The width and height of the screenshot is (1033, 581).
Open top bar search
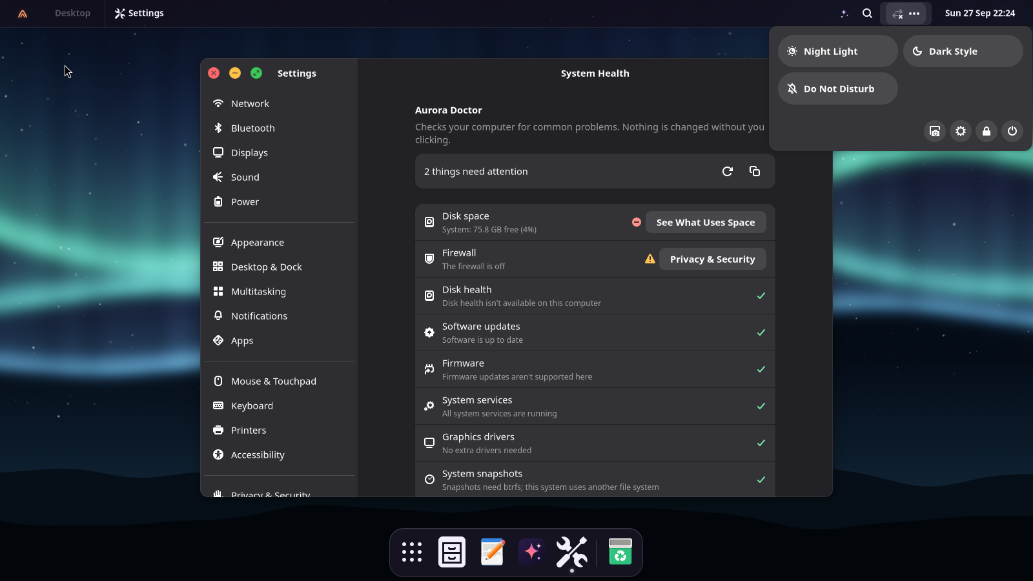867,13
